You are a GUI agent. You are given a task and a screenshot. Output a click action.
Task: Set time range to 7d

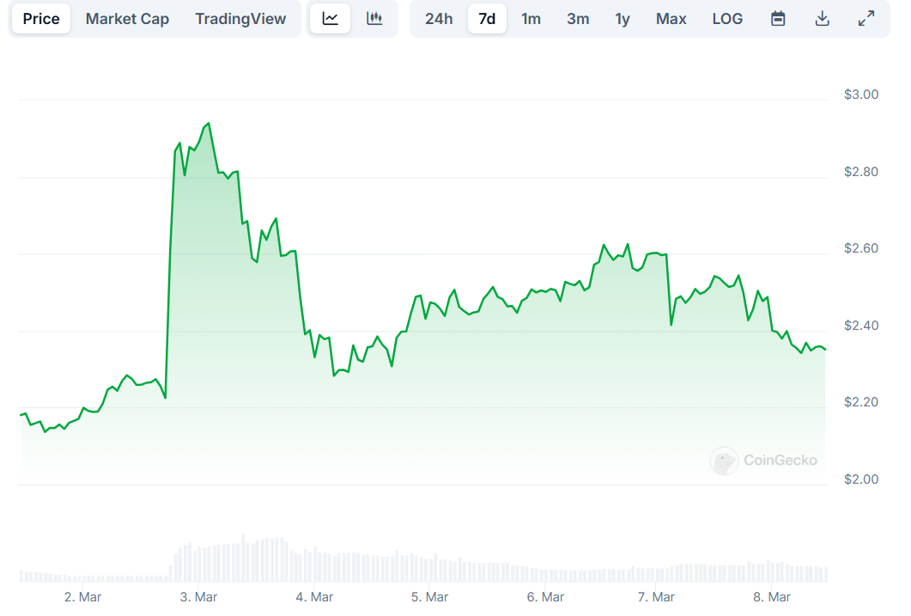pos(487,19)
